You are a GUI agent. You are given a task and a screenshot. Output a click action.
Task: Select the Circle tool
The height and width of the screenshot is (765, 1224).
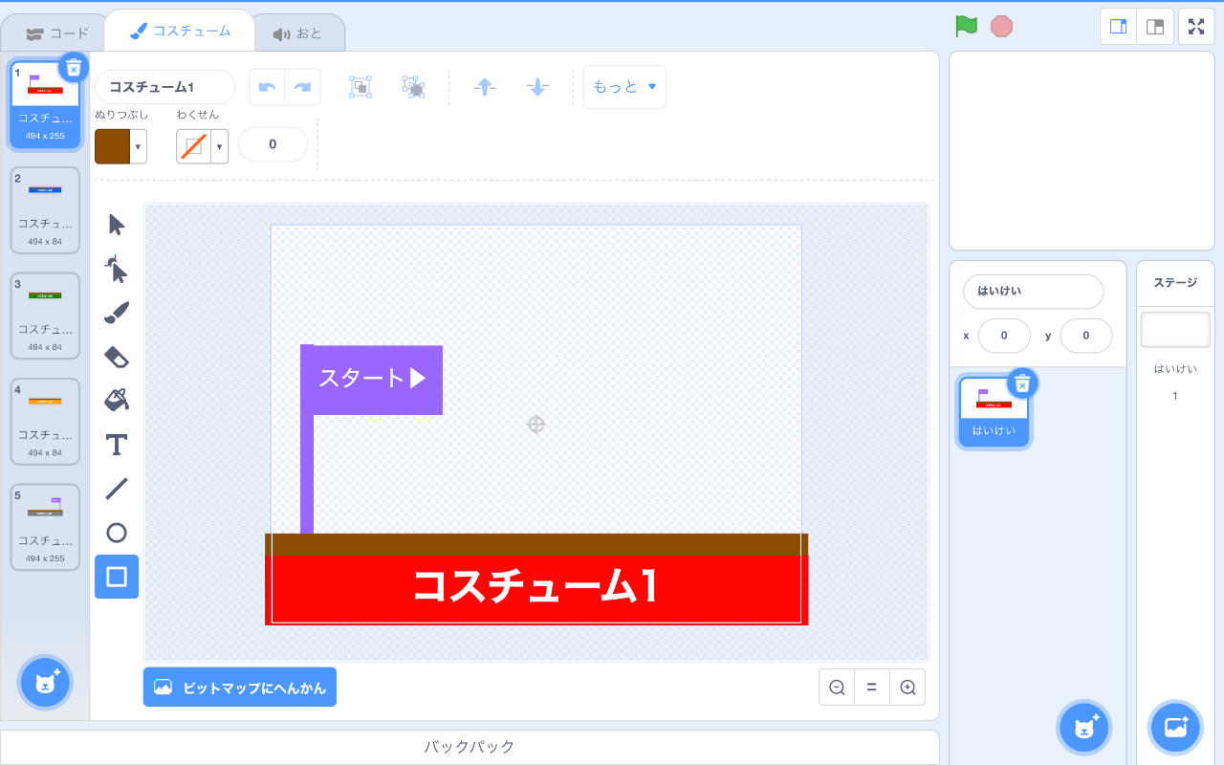[x=116, y=533]
